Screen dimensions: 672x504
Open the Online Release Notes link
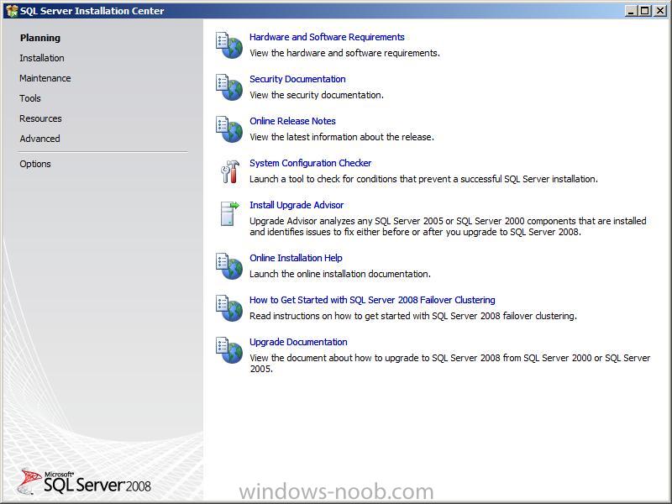292,121
